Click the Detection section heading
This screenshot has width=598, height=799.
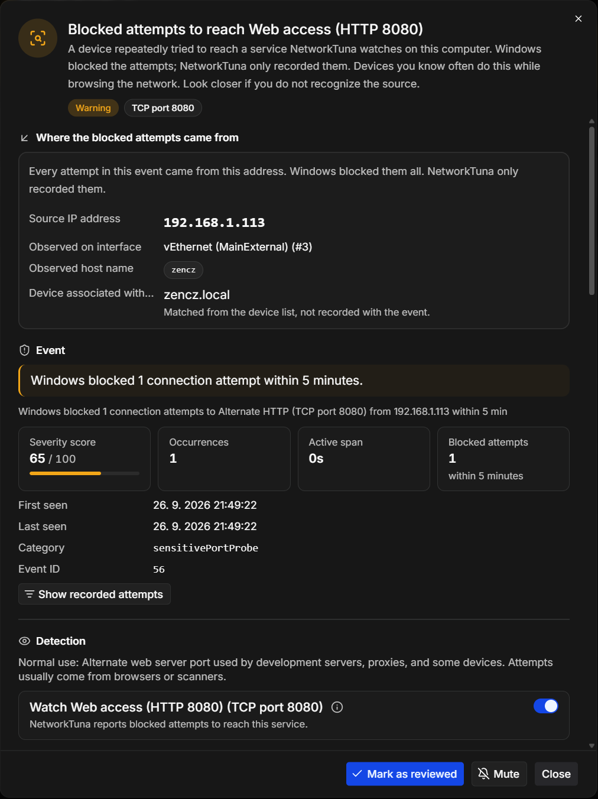61,641
